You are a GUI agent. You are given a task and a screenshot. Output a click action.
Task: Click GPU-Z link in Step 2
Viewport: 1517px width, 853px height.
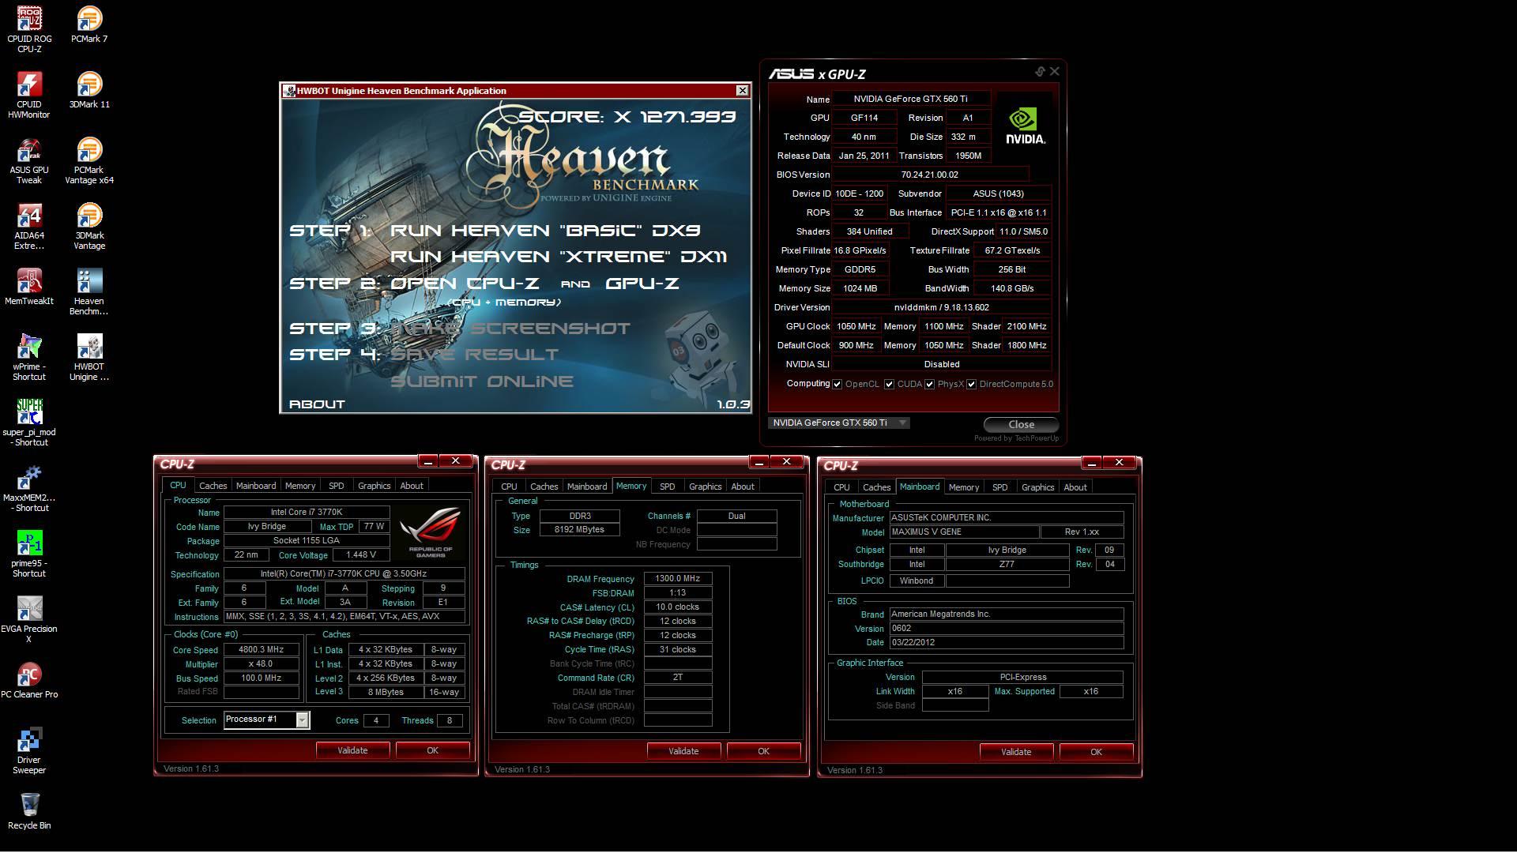point(642,284)
